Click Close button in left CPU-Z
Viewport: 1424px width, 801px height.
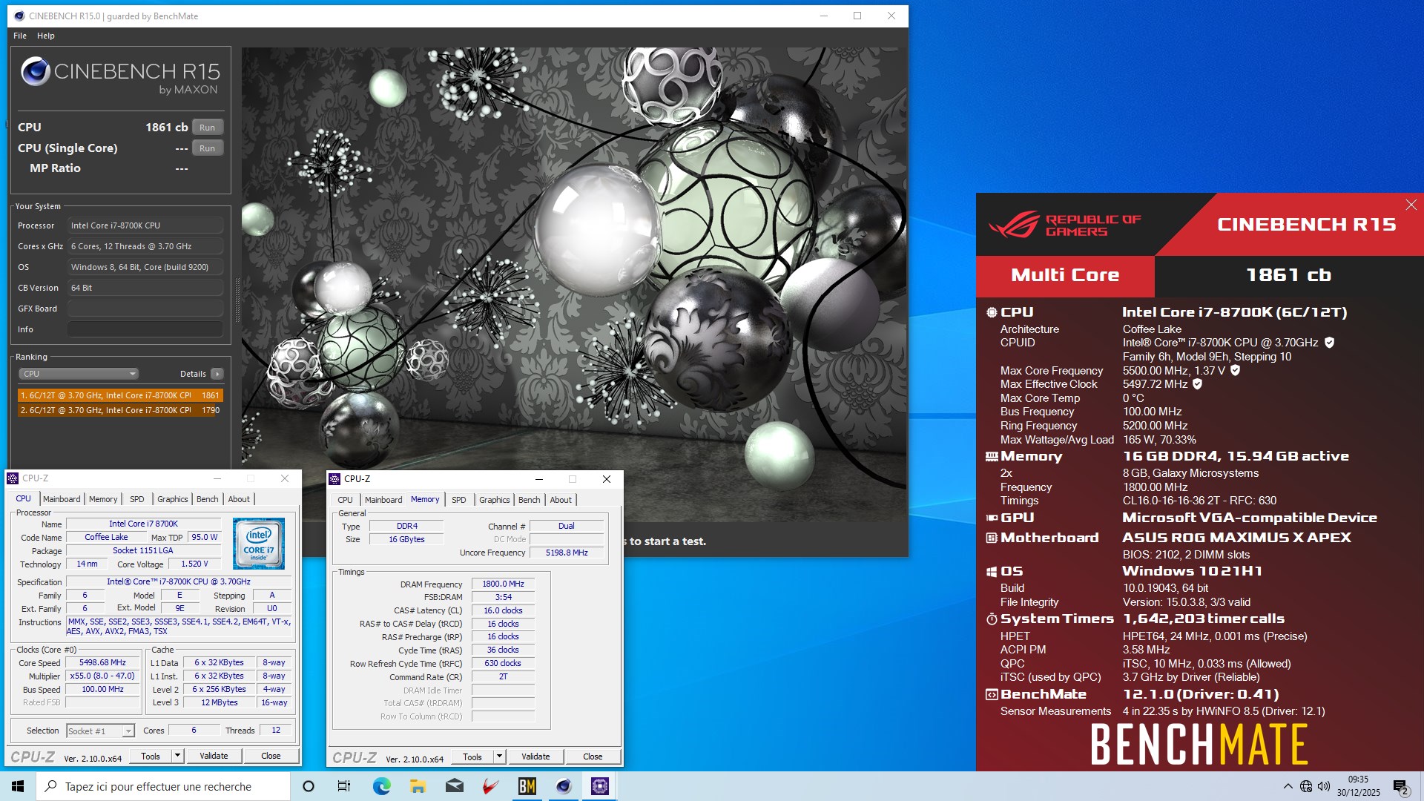point(271,756)
